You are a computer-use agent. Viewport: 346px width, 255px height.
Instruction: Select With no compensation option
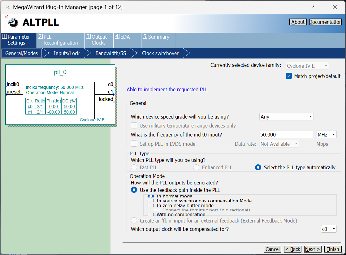pos(151,214)
